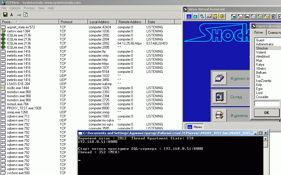Click the red DS document icon
This screenshot has height=175, width=281.
pos(240,17)
